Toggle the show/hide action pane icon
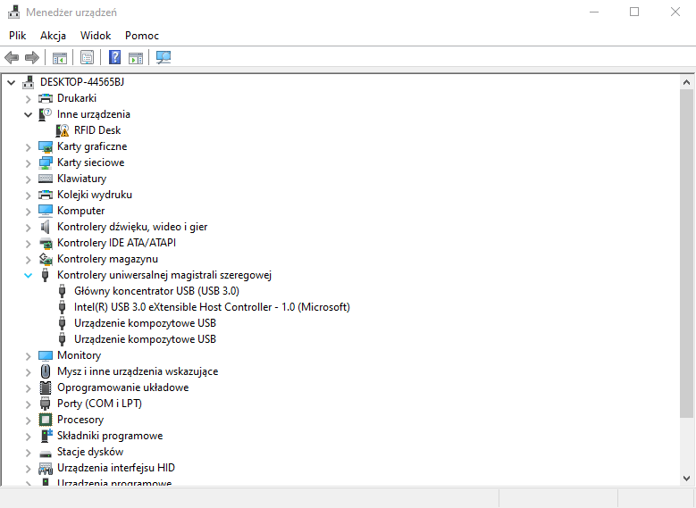Screen dimensions: 696x508 [136, 58]
